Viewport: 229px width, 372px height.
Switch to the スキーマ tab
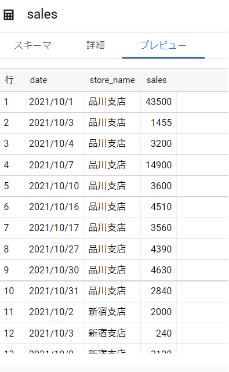point(32,45)
